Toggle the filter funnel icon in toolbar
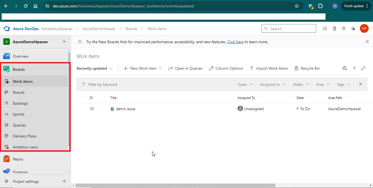This screenshot has width=373, height=188. pos(354,68)
